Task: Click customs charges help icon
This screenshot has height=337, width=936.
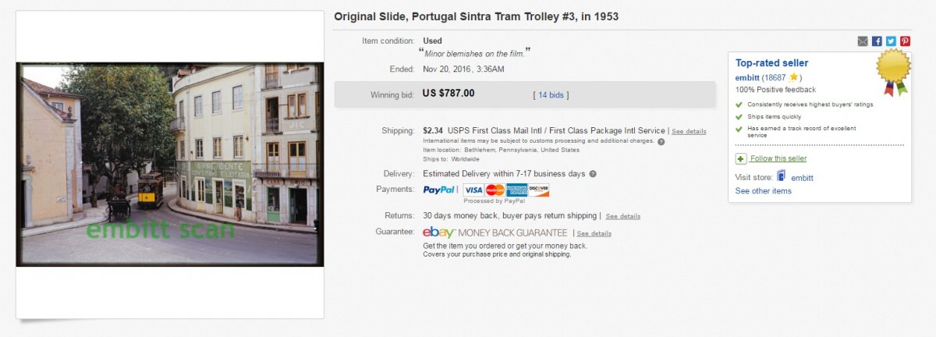Action: 661,142
